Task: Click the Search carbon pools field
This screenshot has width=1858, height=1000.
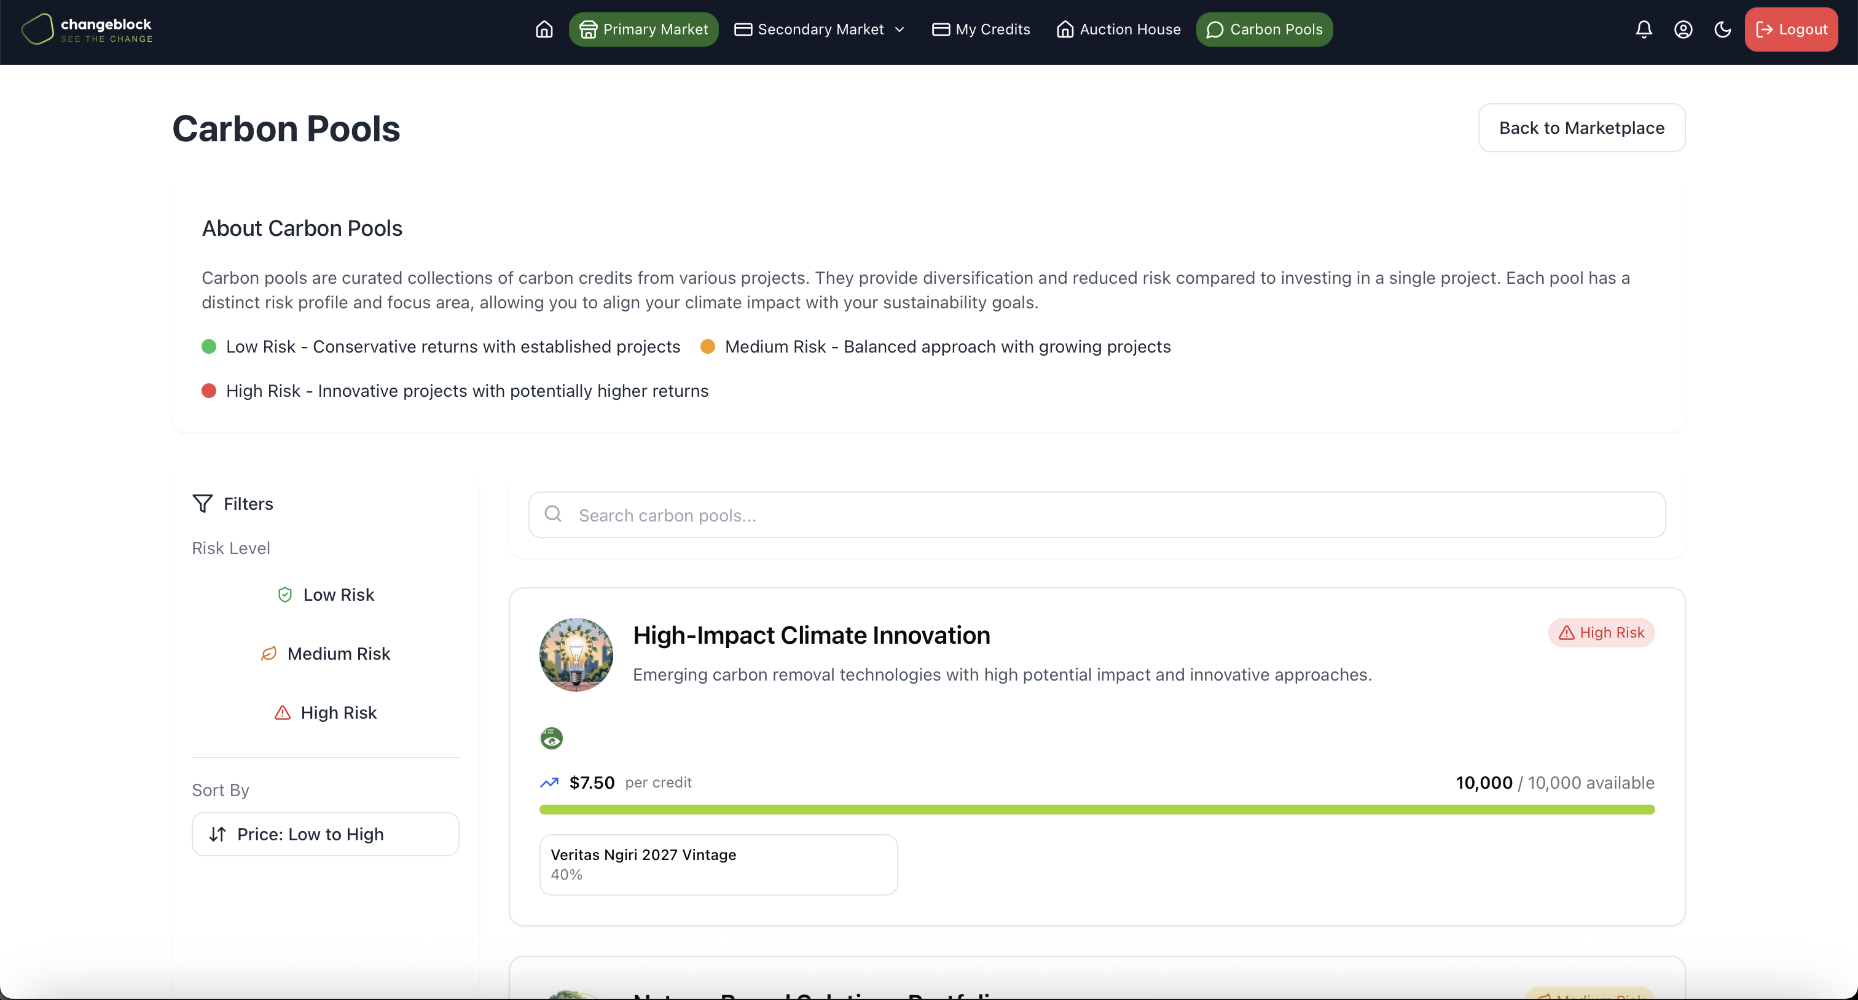Action: pyautogui.click(x=1097, y=515)
